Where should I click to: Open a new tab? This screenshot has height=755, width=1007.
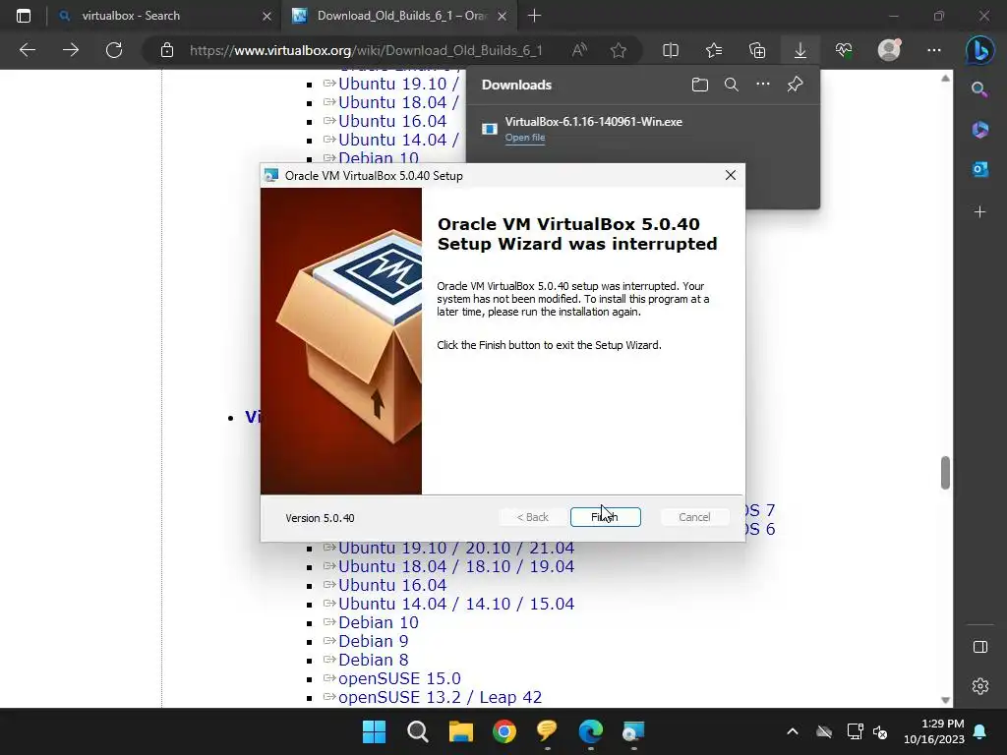click(x=534, y=16)
